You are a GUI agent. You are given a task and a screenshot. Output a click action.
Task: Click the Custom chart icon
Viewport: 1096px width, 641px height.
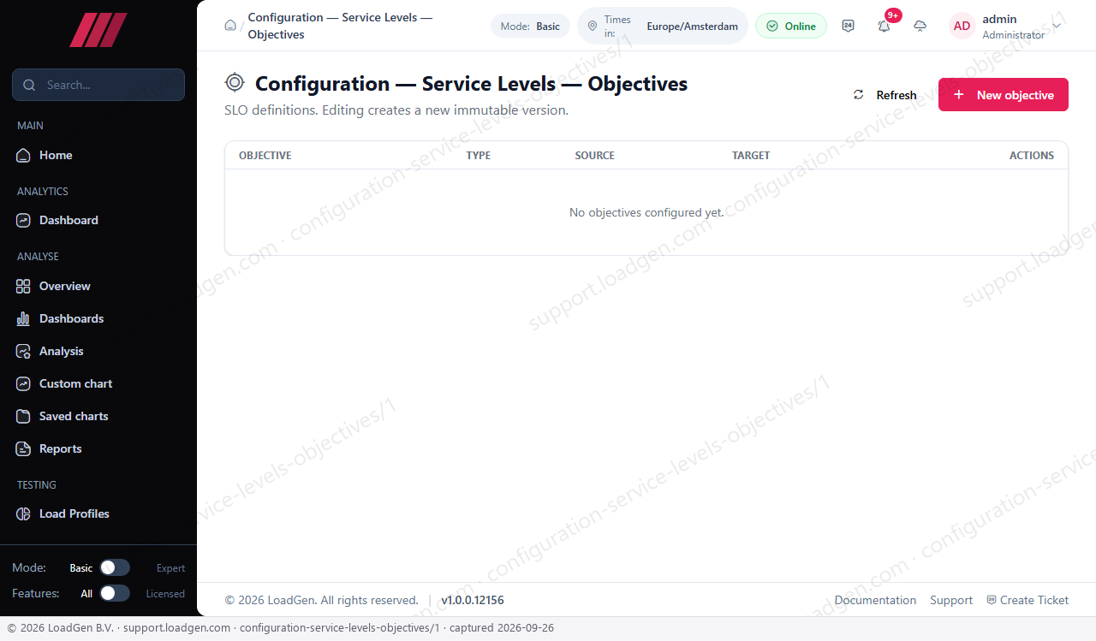pyautogui.click(x=23, y=383)
